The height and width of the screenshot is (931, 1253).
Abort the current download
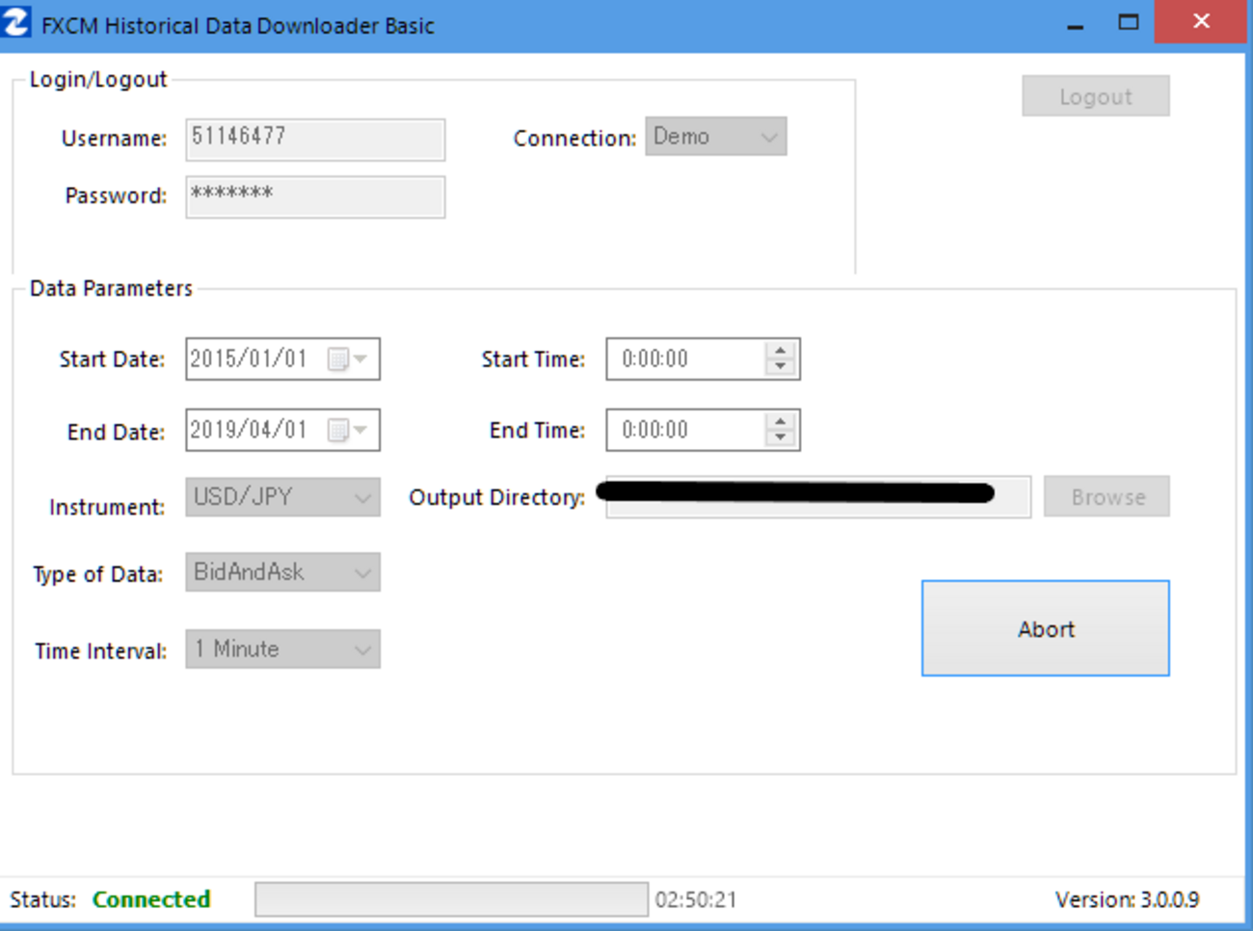(1046, 628)
